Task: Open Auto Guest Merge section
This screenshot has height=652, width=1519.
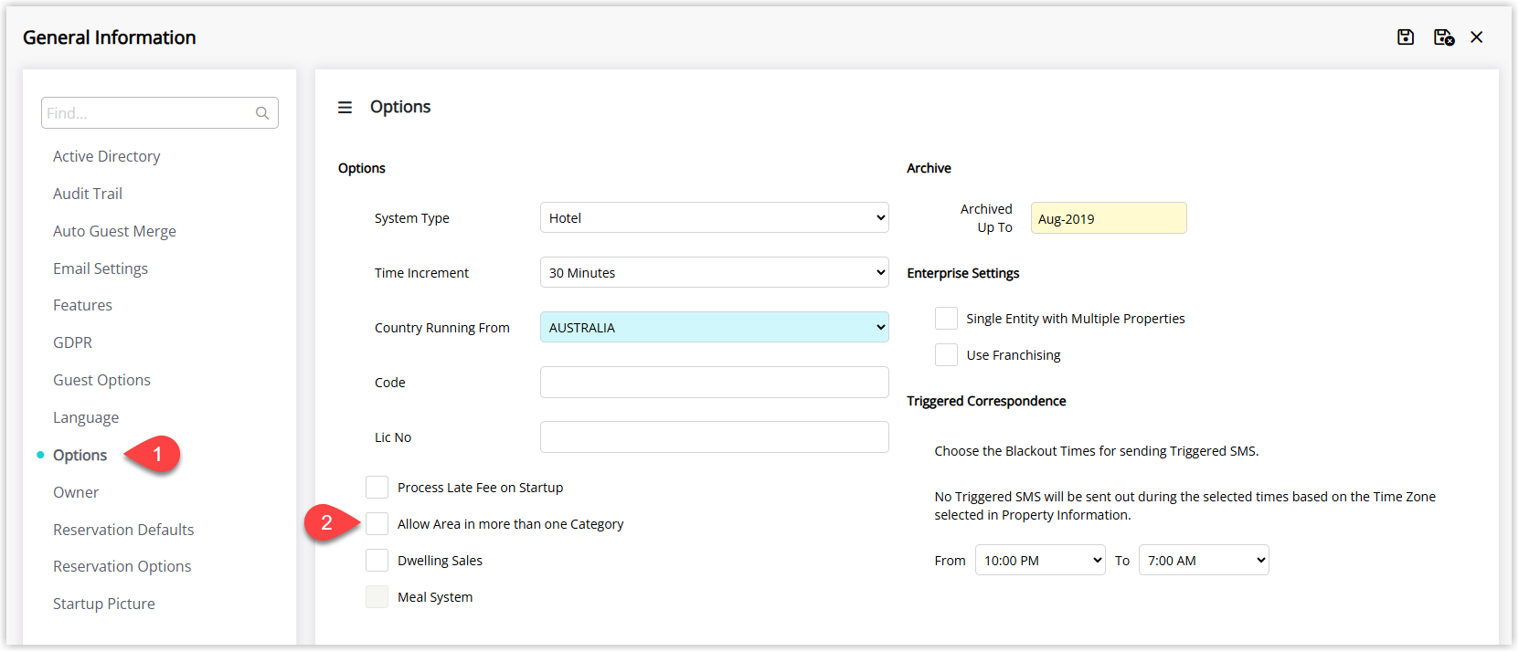Action: (114, 231)
